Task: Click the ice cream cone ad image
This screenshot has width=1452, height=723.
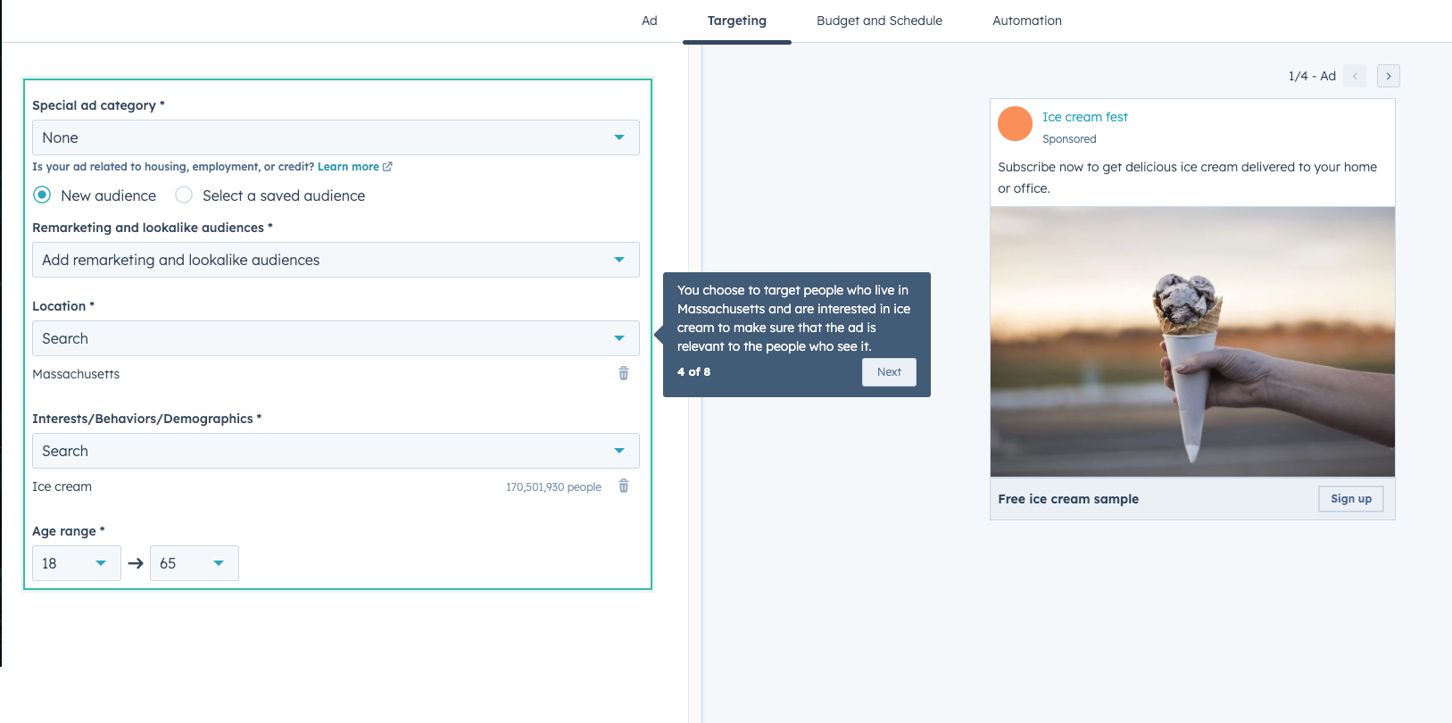Action: point(1192,342)
